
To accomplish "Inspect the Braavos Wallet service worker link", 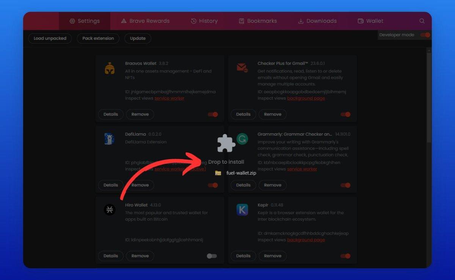I will pyautogui.click(x=169, y=99).
